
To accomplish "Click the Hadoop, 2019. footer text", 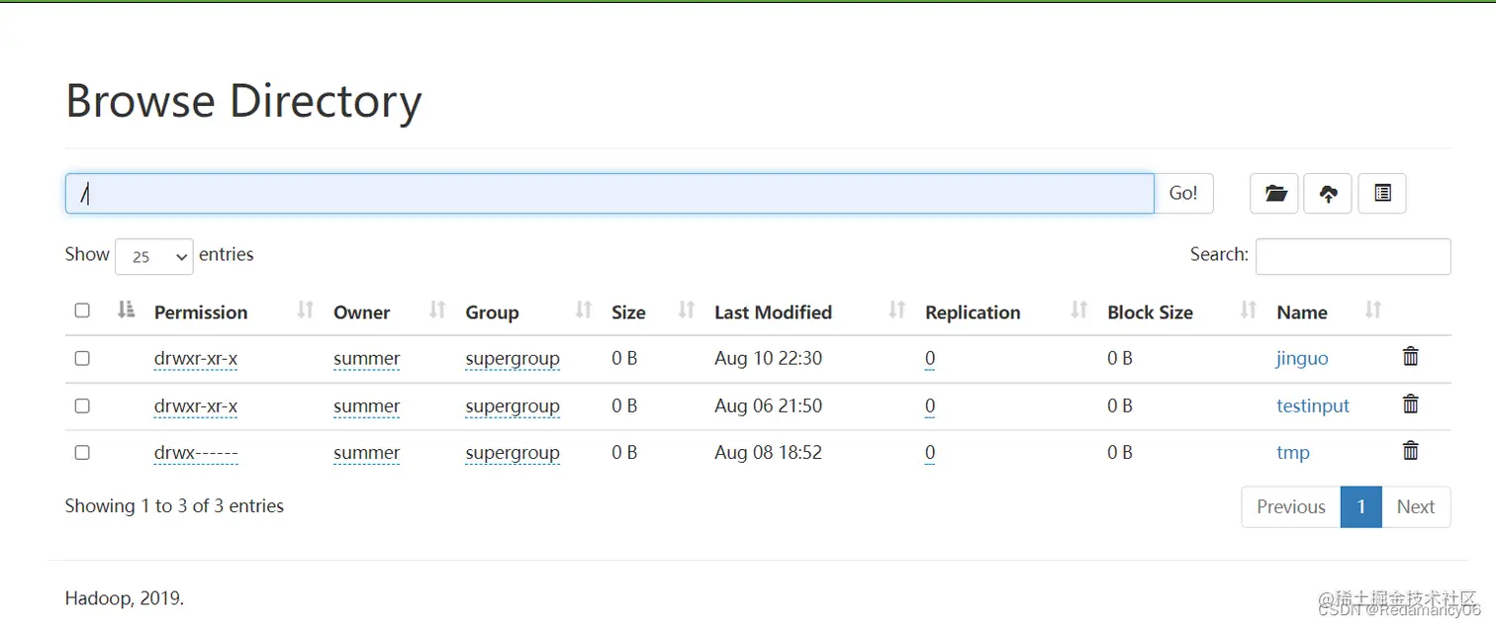I will (x=125, y=598).
